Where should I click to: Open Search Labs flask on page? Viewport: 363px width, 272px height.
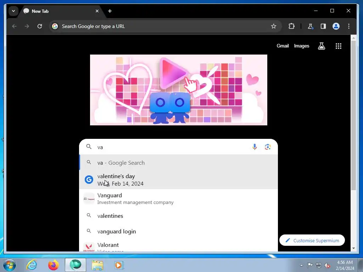point(321,46)
